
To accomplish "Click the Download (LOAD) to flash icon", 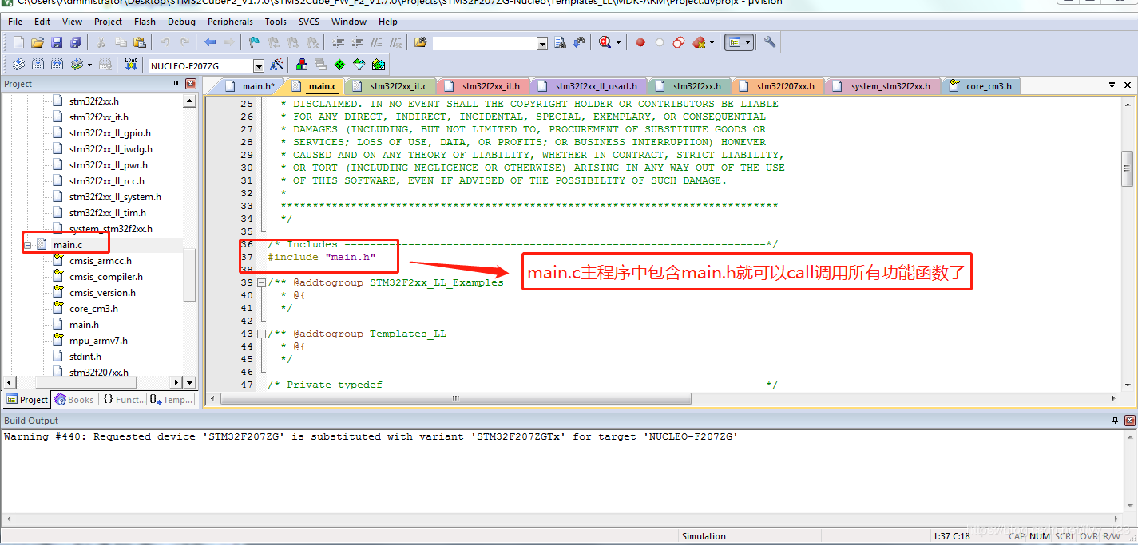I will [x=131, y=65].
